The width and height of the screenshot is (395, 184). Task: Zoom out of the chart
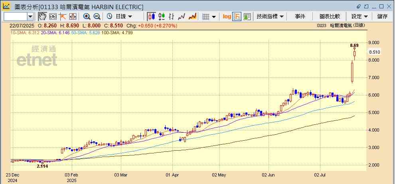[97, 17]
